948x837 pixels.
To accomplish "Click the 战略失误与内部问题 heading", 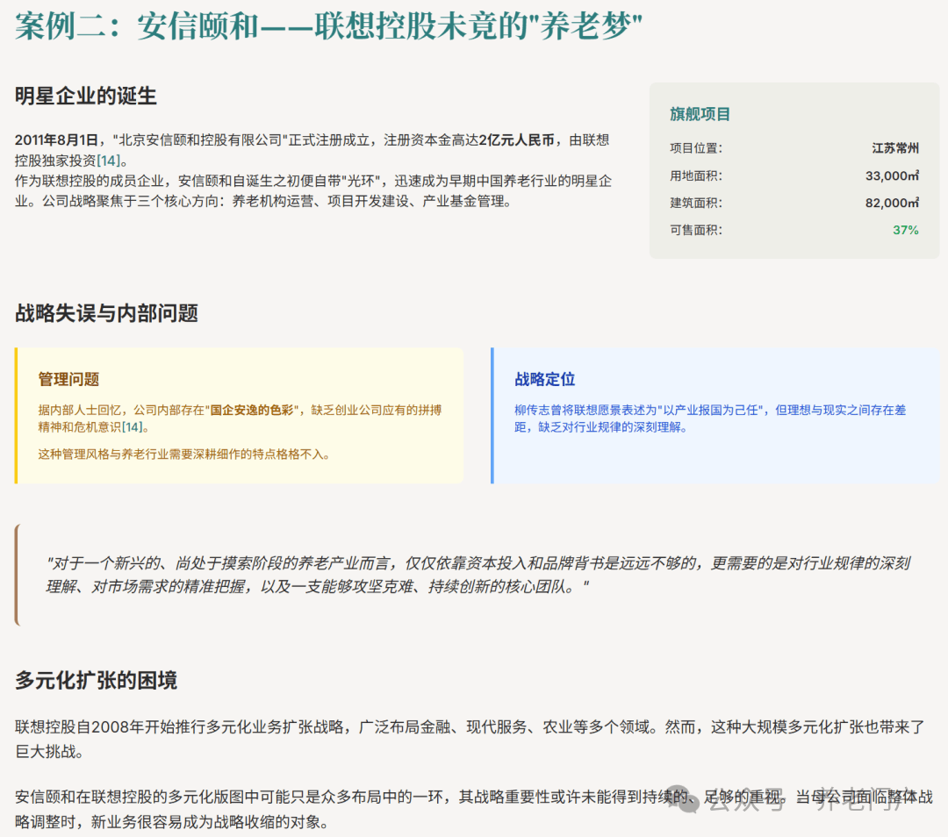I will click(x=106, y=313).
